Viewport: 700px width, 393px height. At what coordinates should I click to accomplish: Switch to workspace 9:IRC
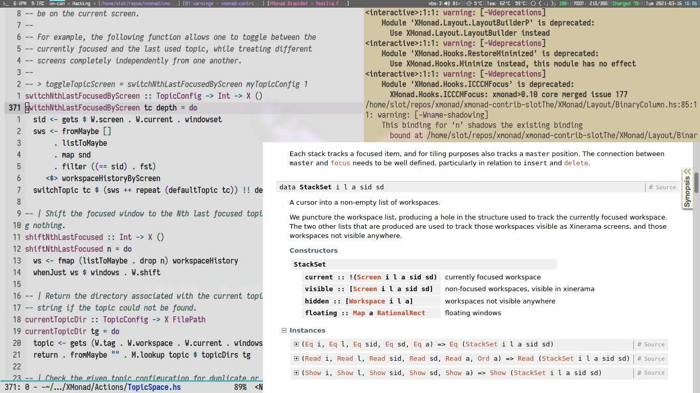click(x=37, y=4)
